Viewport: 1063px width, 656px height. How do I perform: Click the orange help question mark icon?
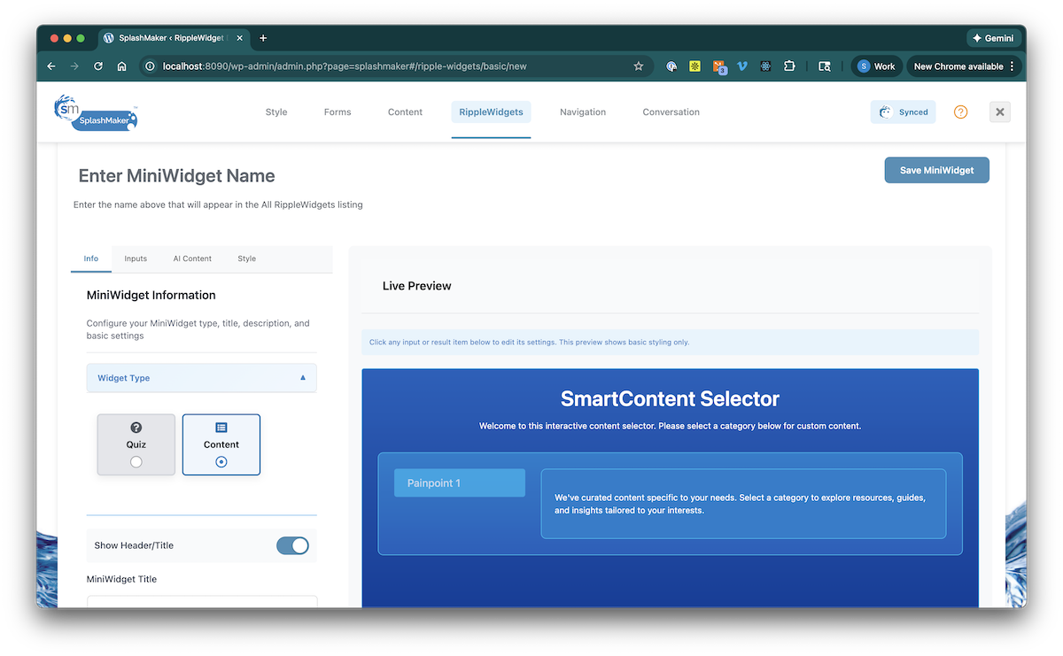(x=960, y=112)
